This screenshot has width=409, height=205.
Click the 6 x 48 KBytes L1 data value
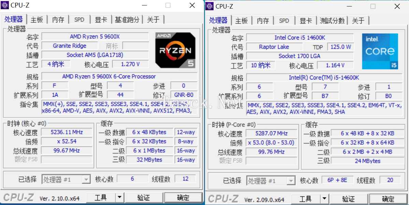(x=149, y=132)
